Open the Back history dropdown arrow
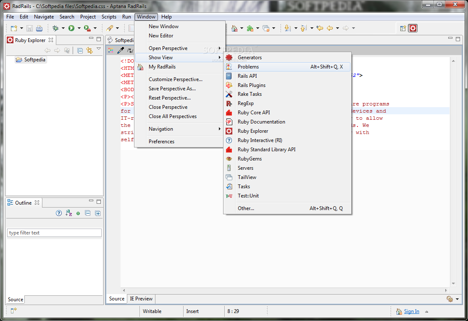Screen dimensions: 468x321 coord(338,29)
